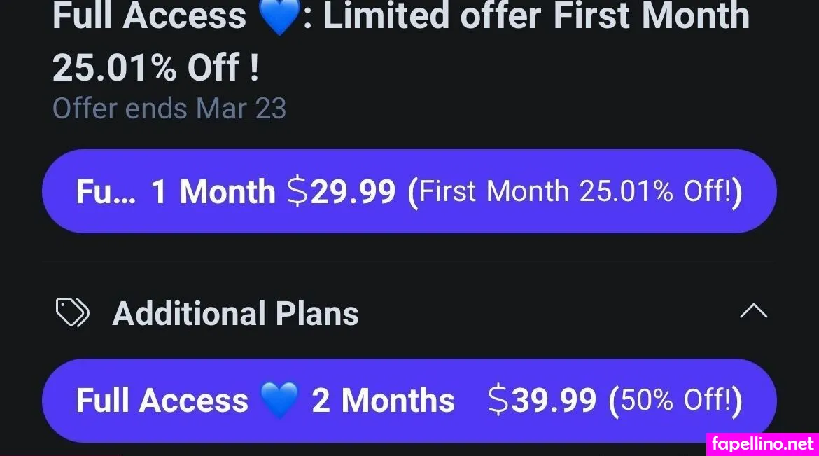Click the "Offer ends Mar 23" text
This screenshot has height=456, width=819.
pyautogui.click(x=169, y=109)
